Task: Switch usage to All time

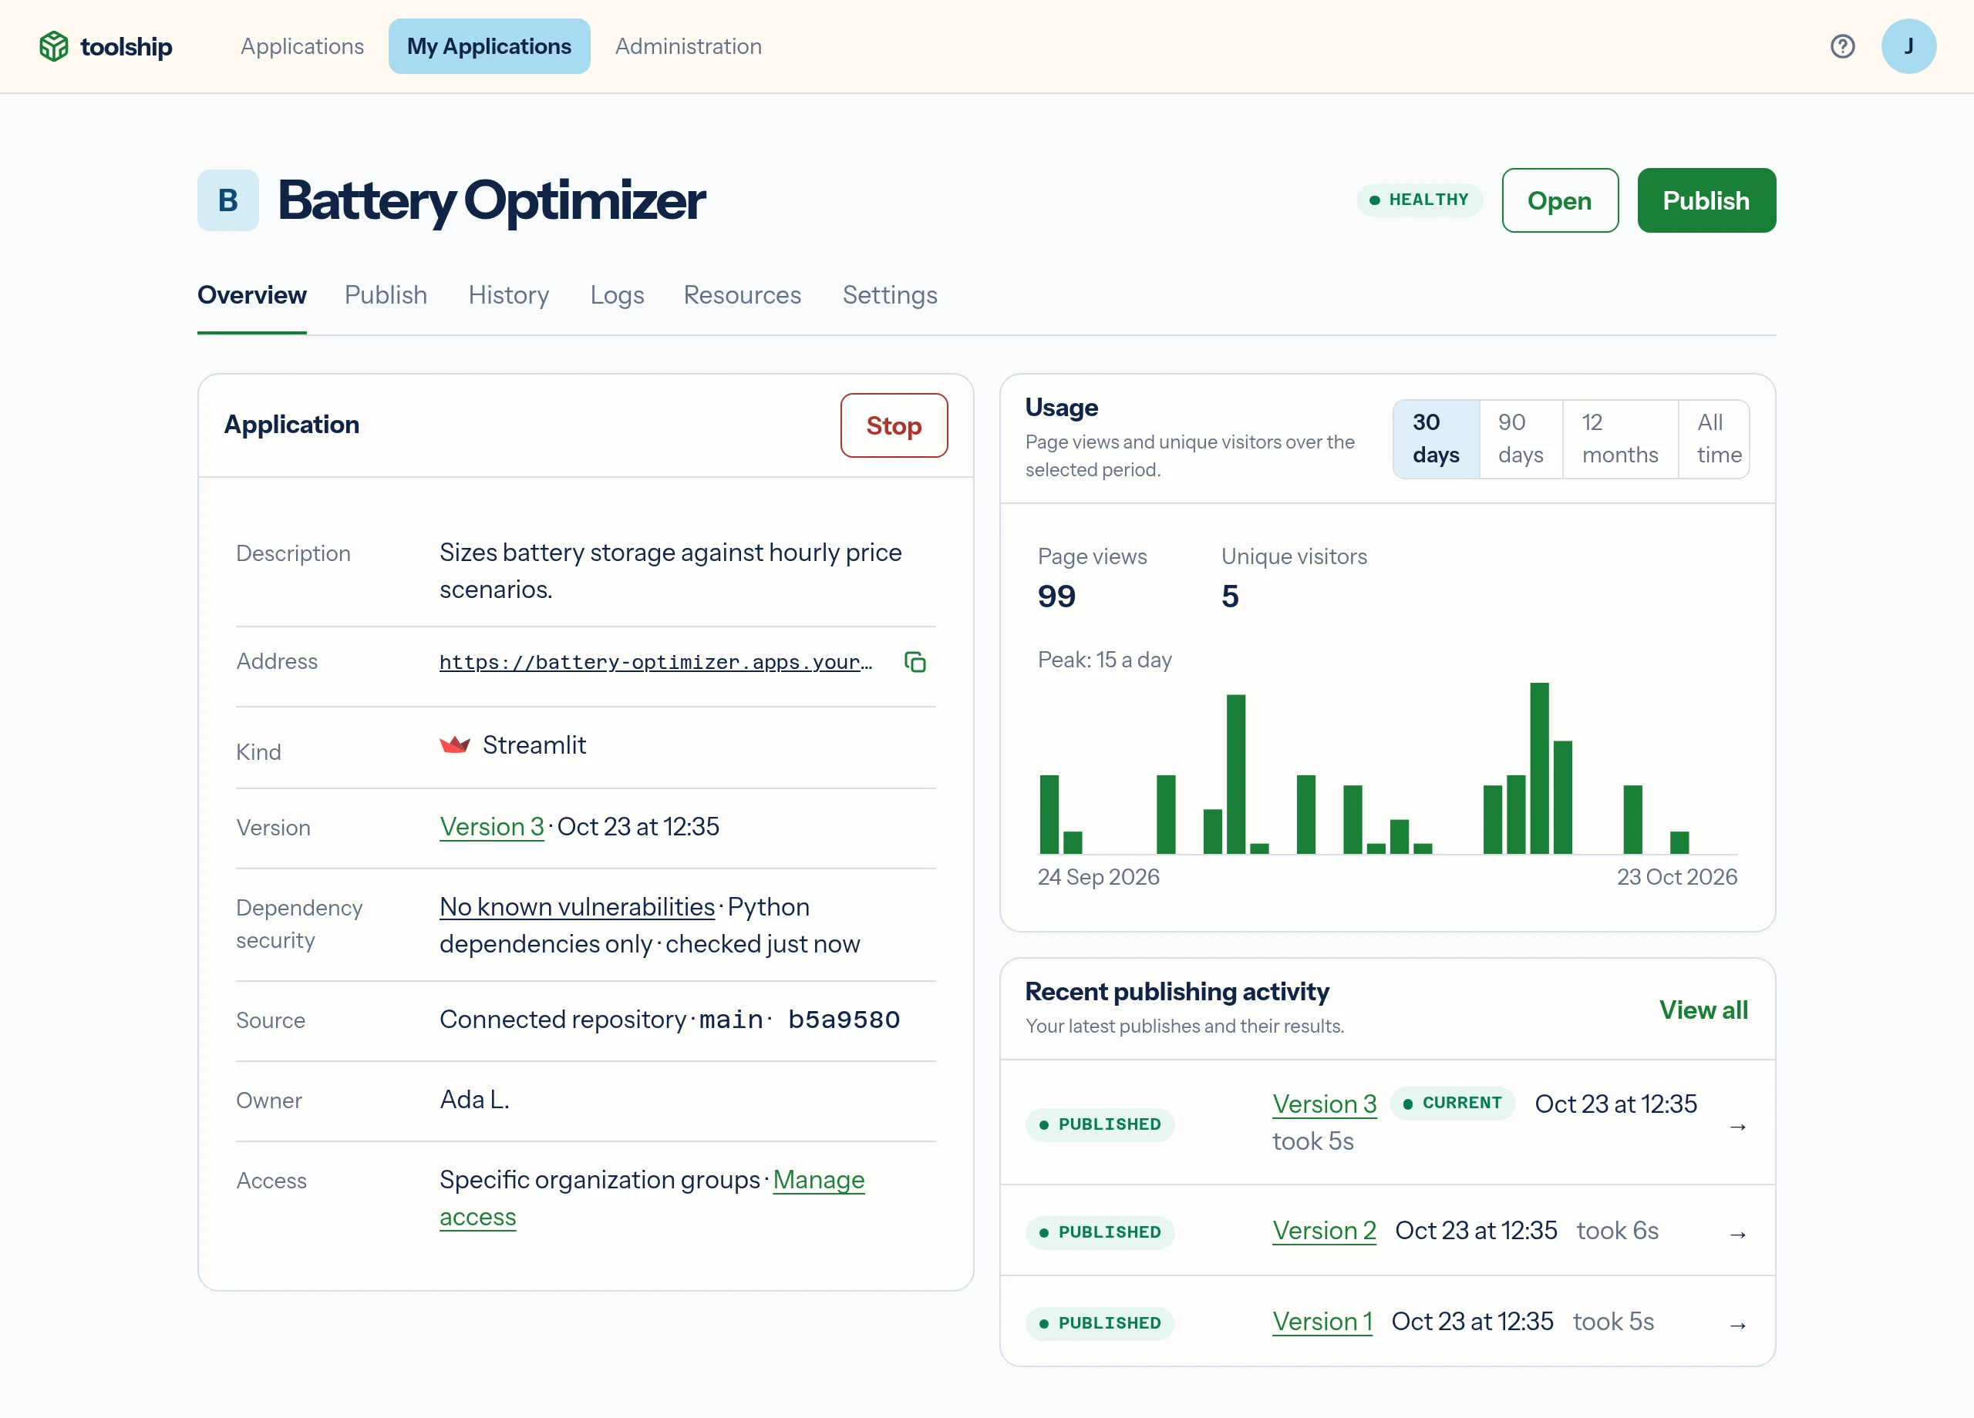Action: tap(1714, 439)
